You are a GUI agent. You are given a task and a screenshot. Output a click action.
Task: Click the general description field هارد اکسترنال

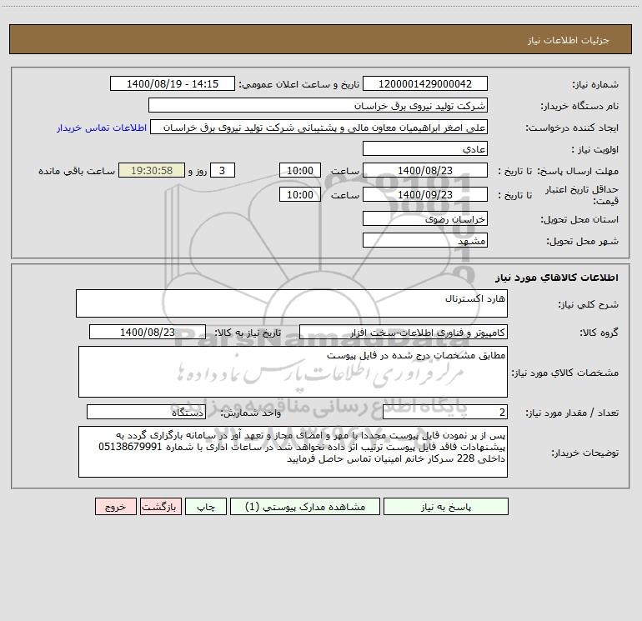pyautogui.click(x=292, y=303)
